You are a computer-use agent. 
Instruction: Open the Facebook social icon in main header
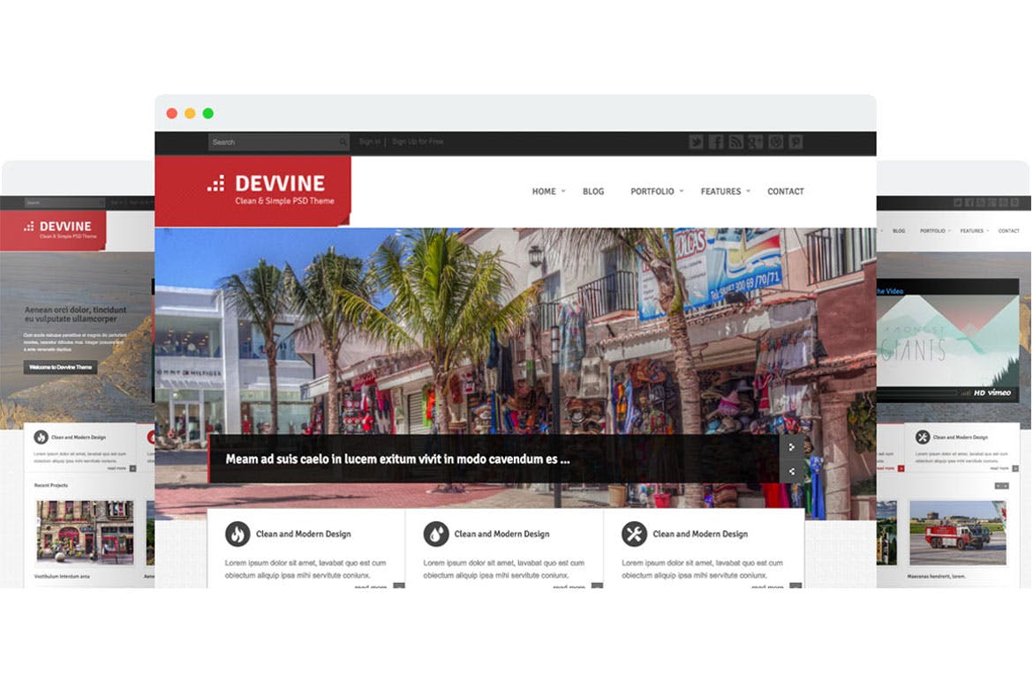coord(716,142)
